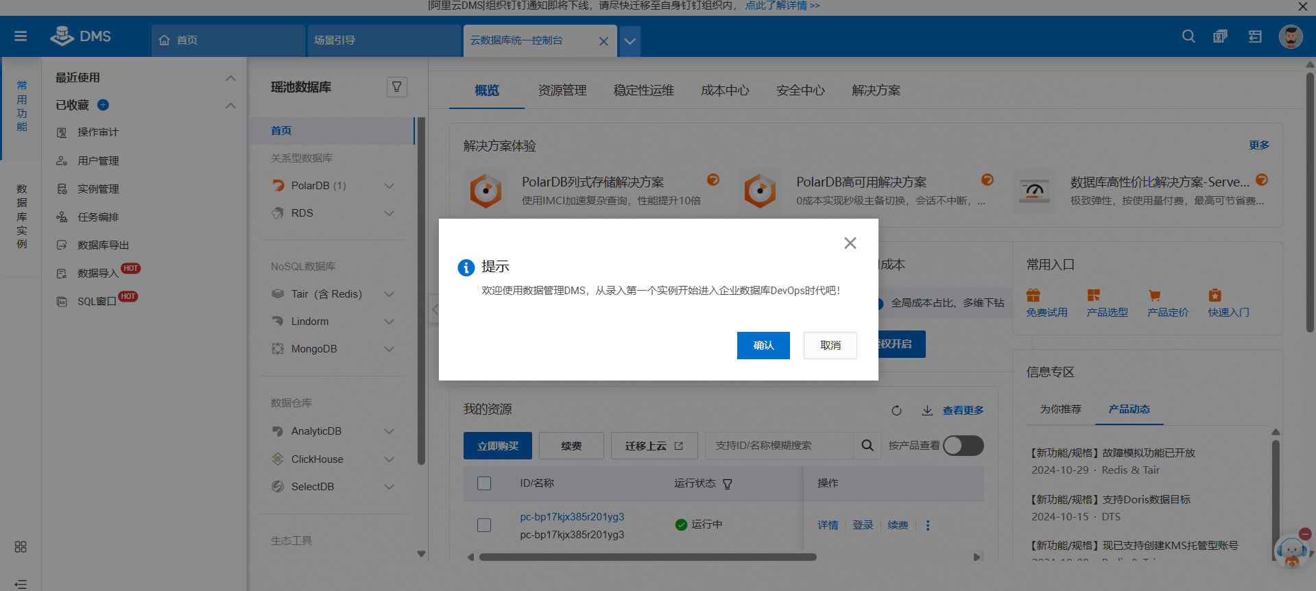Click the DMS logo
This screenshot has height=591, width=1316.
click(x=81, y=36)
